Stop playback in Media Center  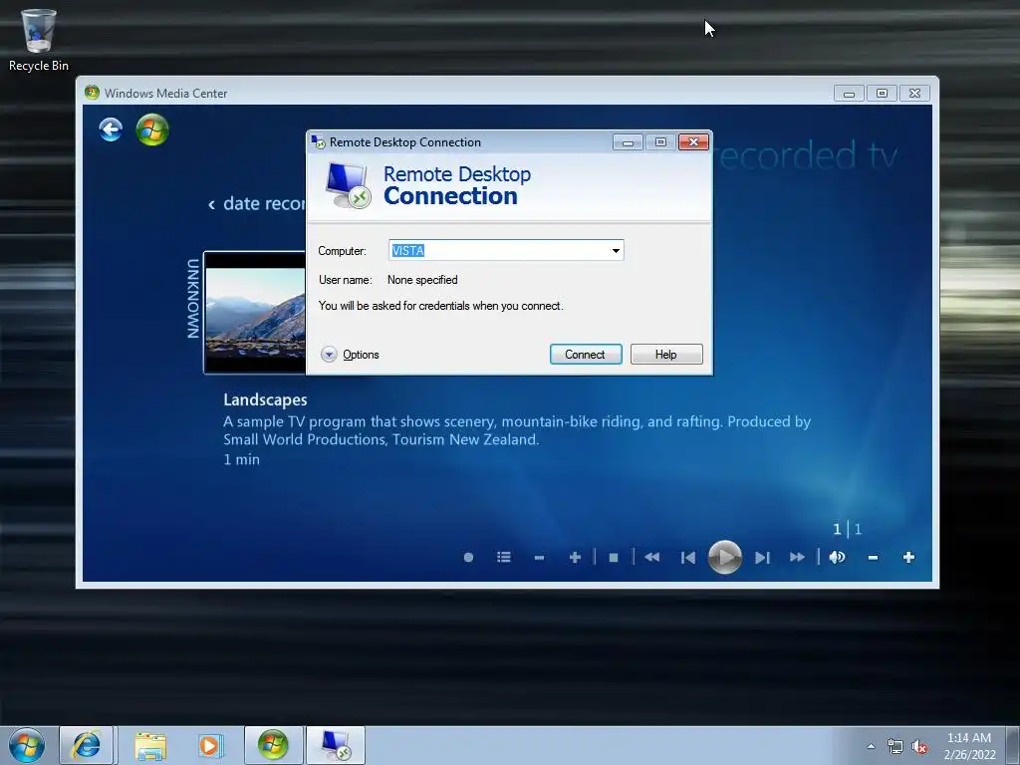[614, 558]
